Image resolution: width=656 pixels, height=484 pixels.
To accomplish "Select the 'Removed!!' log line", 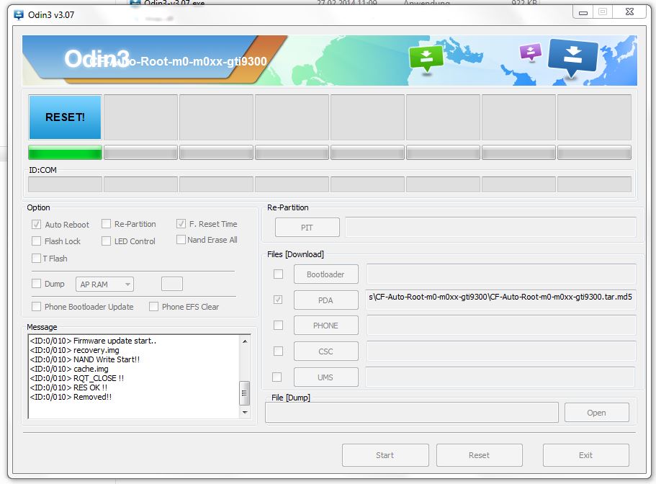I will coord(71,397).
